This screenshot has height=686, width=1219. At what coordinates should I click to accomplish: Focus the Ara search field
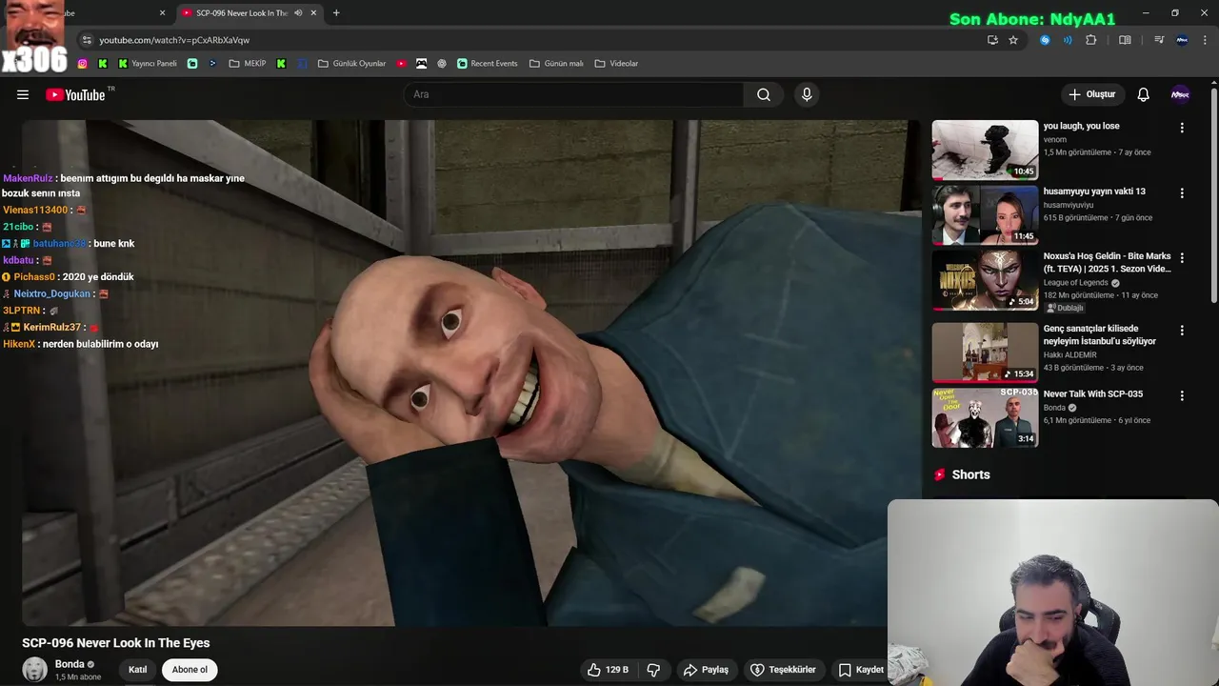573,94
